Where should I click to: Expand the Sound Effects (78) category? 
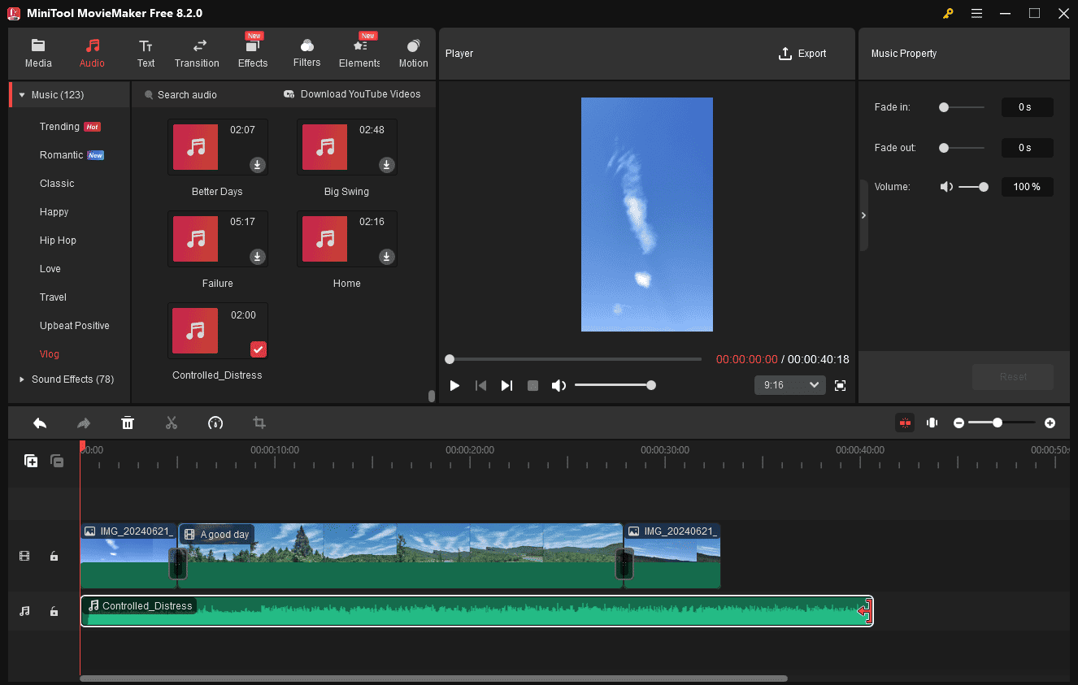[x=22, y=379]
